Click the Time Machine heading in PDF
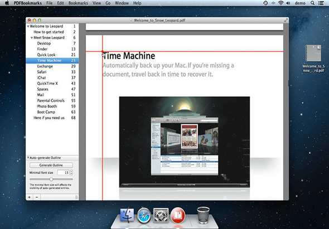This screenshot has height=229, width=329. coord(129,56)
